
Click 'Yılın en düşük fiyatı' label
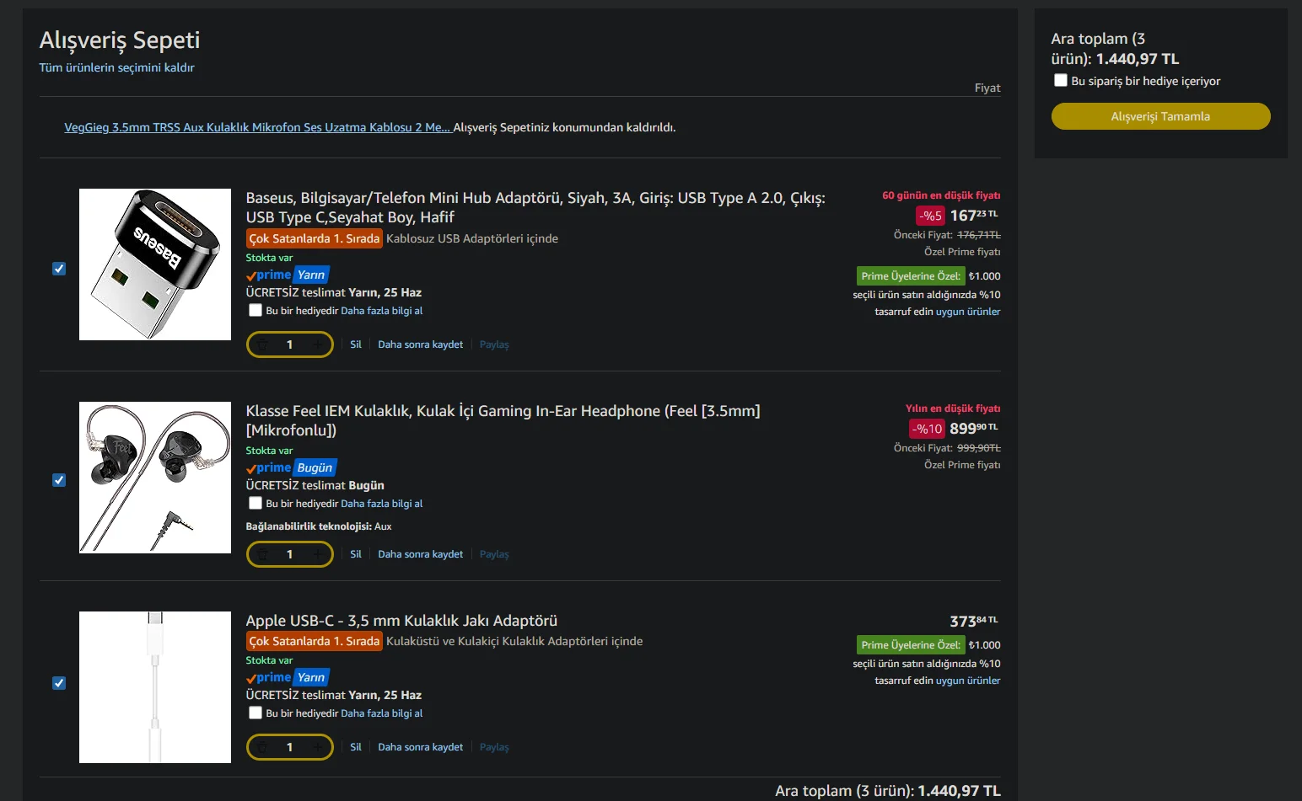(x=953, y=409)
